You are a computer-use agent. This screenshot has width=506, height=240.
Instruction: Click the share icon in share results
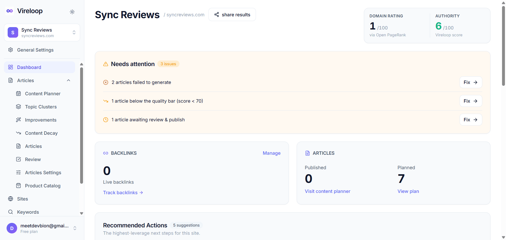(x=217, y=14)
